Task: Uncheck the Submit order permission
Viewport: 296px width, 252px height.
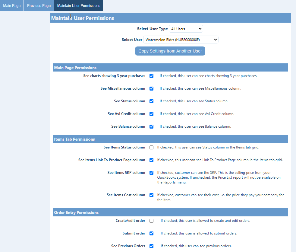Action: pos(152,234)
